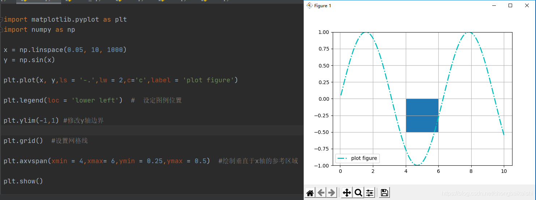The width and height of the screenshot is (536, 200).
Task: Click y-axis tick label '0.50'
Action: (x=323, y=66)
